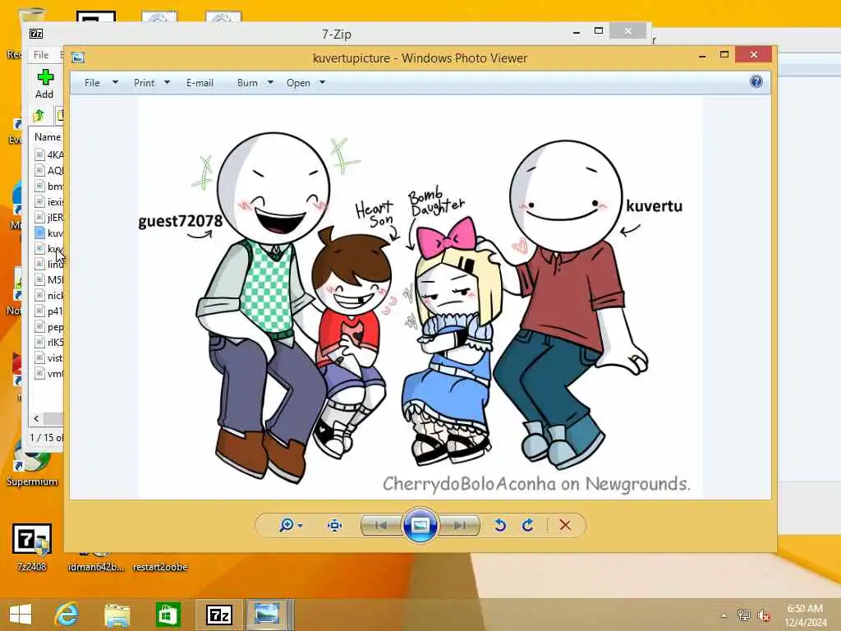Click the network icon in system tray
841x631 pixels.
point(743,615)
